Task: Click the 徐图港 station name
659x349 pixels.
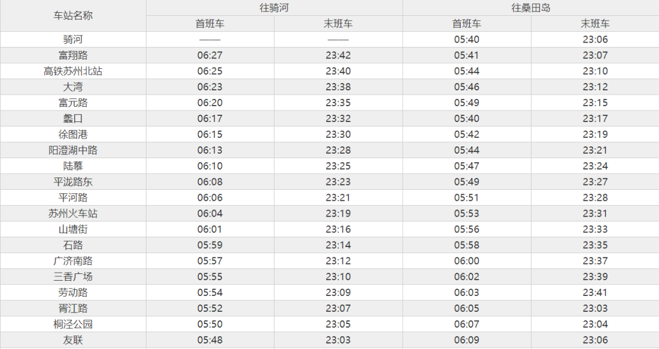Action: [x=73, y=135]
